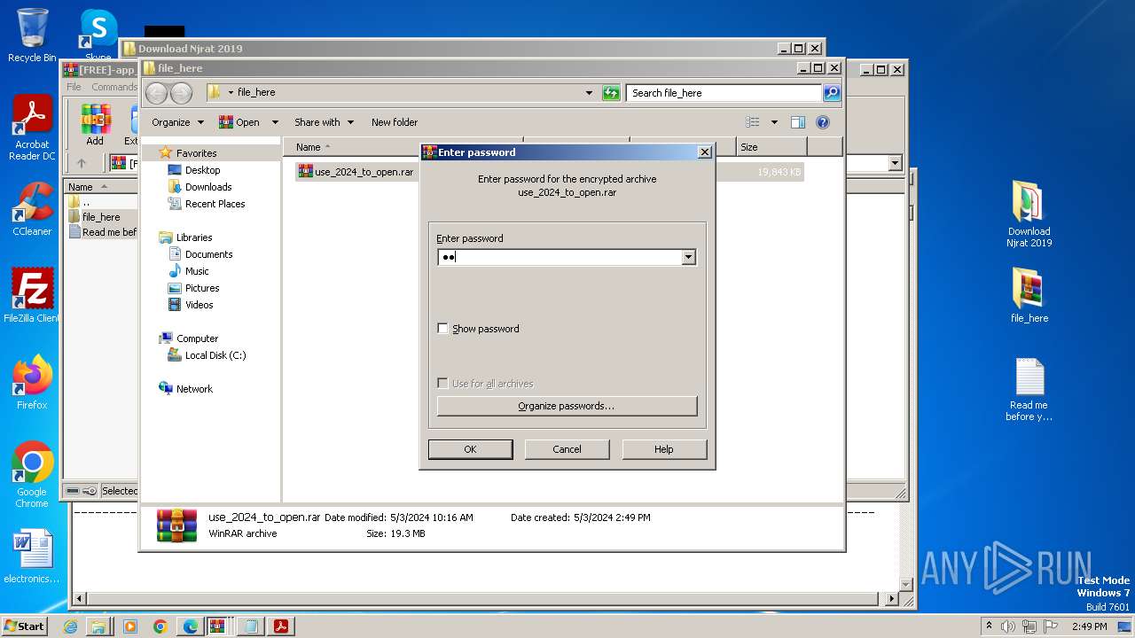This screenshot has width=1135, height=638.
Task: Open Downloads in the navigation pane
Action: click(x=208, y=187)
